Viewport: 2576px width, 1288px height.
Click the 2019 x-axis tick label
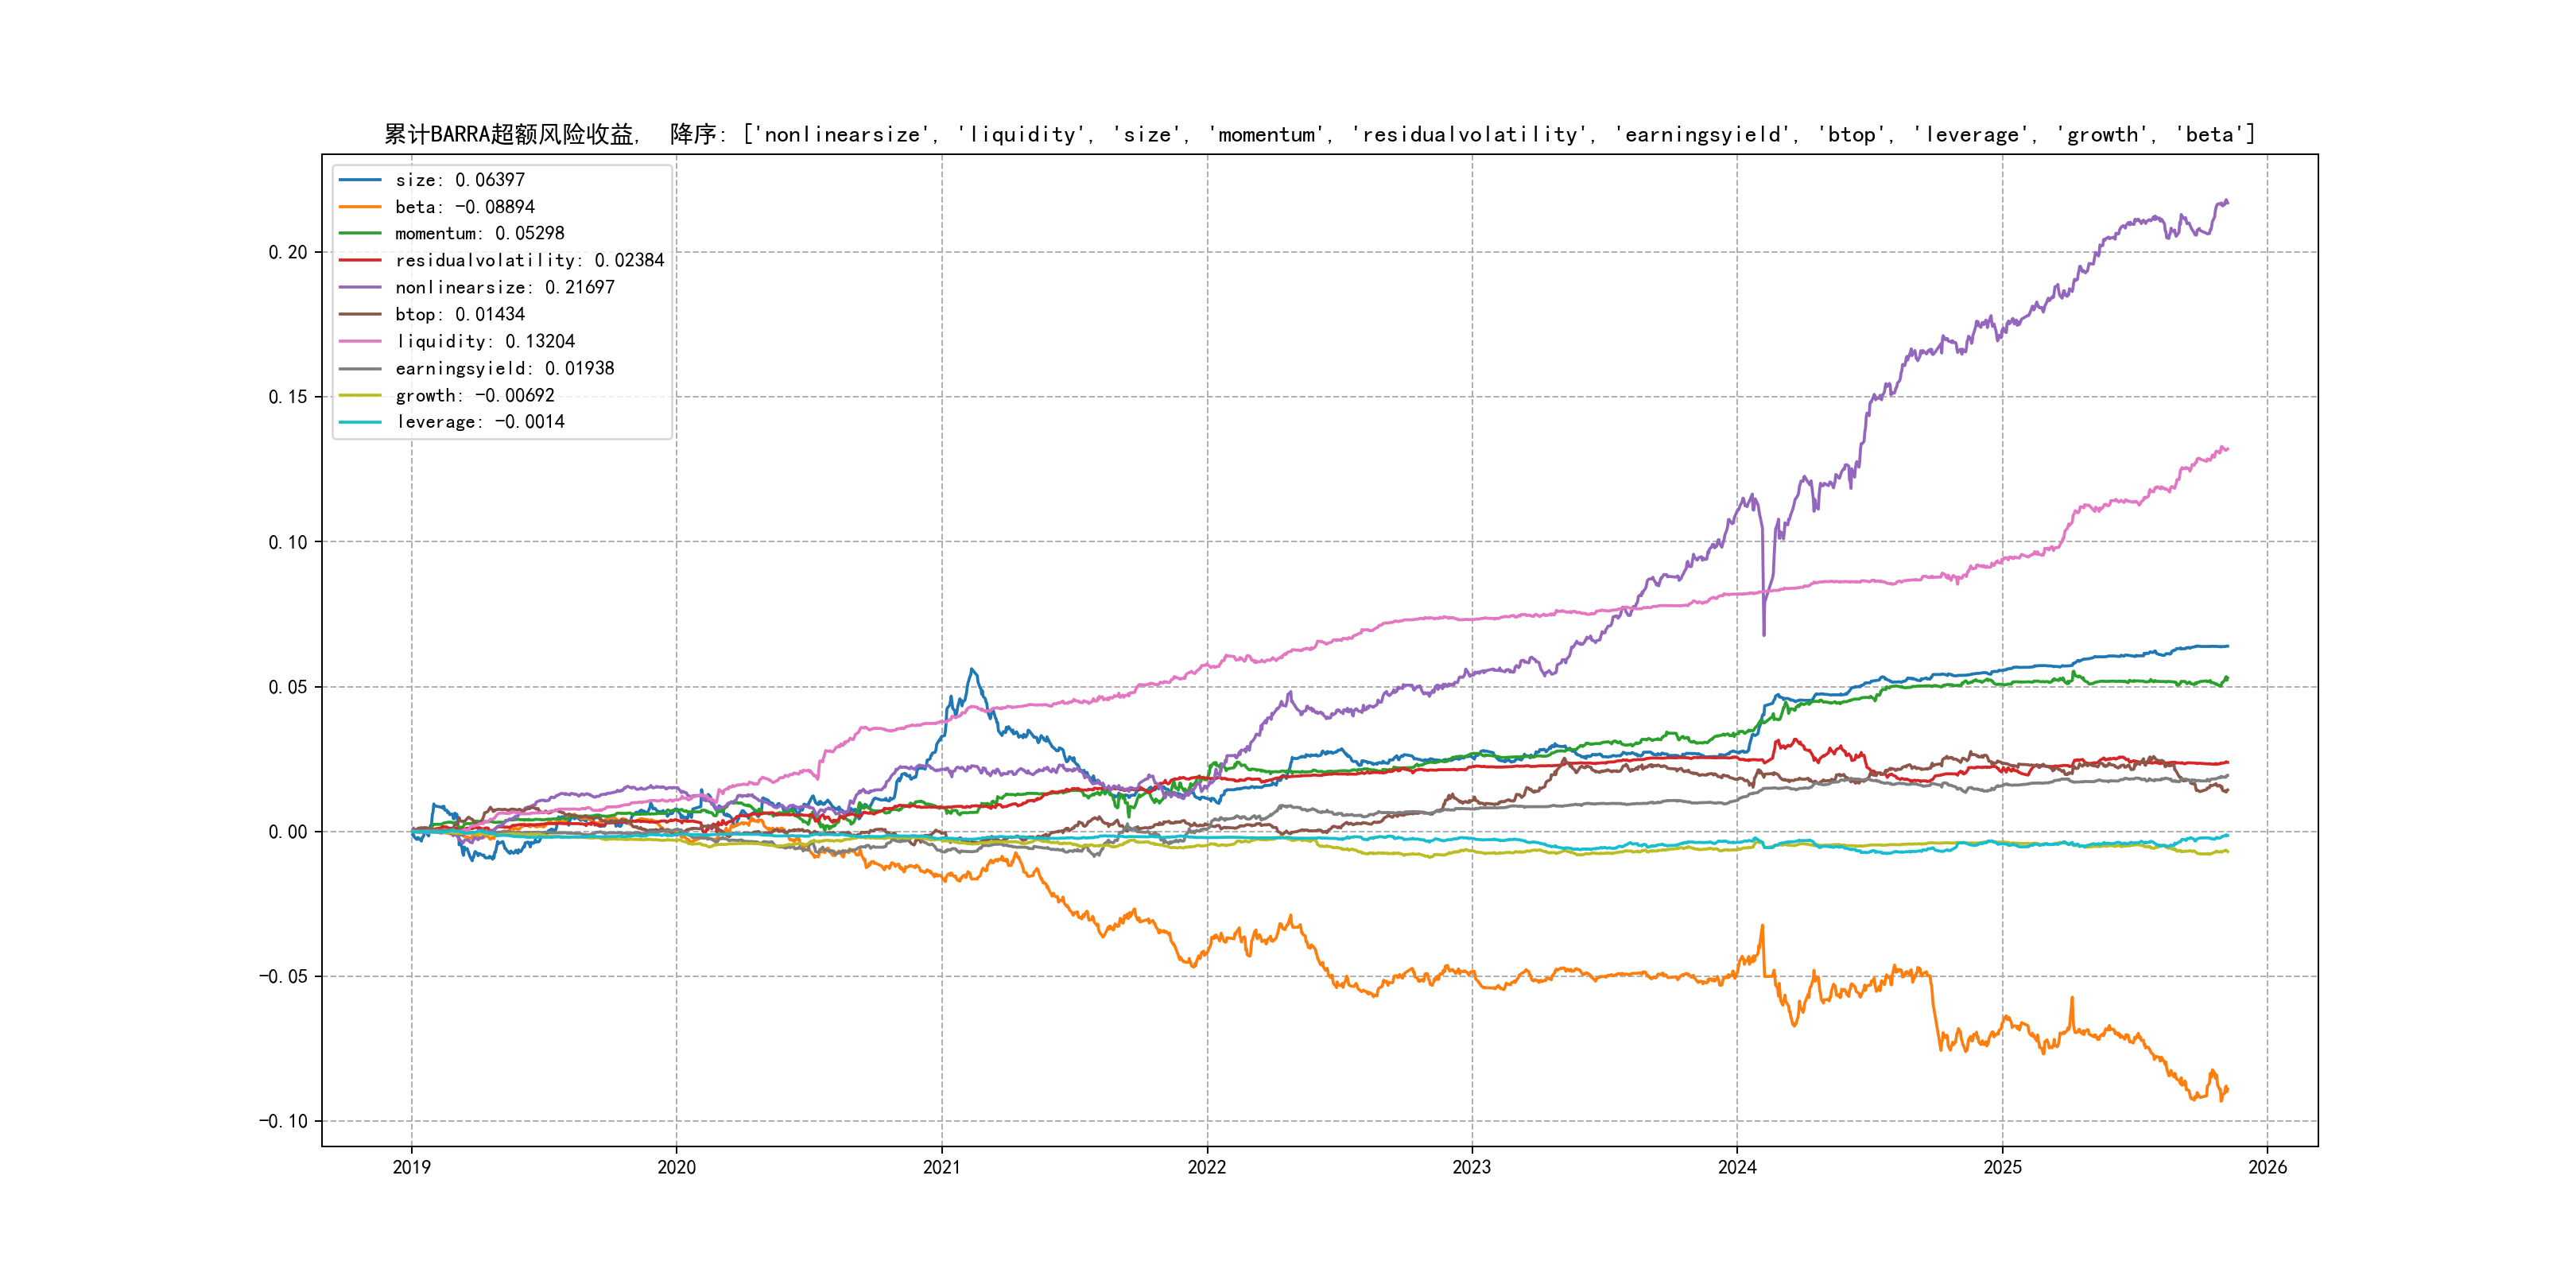(x=411, y=1167)
